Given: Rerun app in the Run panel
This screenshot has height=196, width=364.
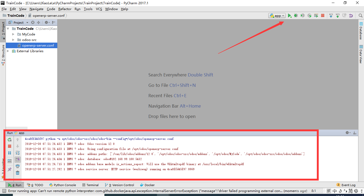Looking at the screenshot, I should tap(10, 140).
